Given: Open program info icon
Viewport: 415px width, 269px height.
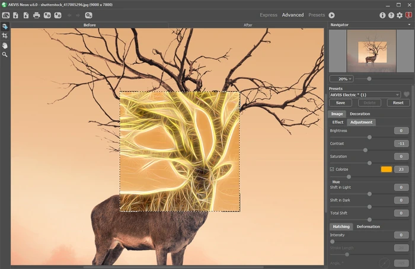Looking at the screenshot, I should (x=382, y=15).
